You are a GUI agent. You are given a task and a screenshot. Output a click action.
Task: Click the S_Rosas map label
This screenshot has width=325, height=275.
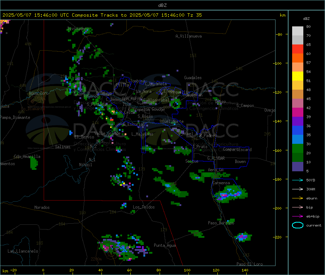click(x=145, y=116)
